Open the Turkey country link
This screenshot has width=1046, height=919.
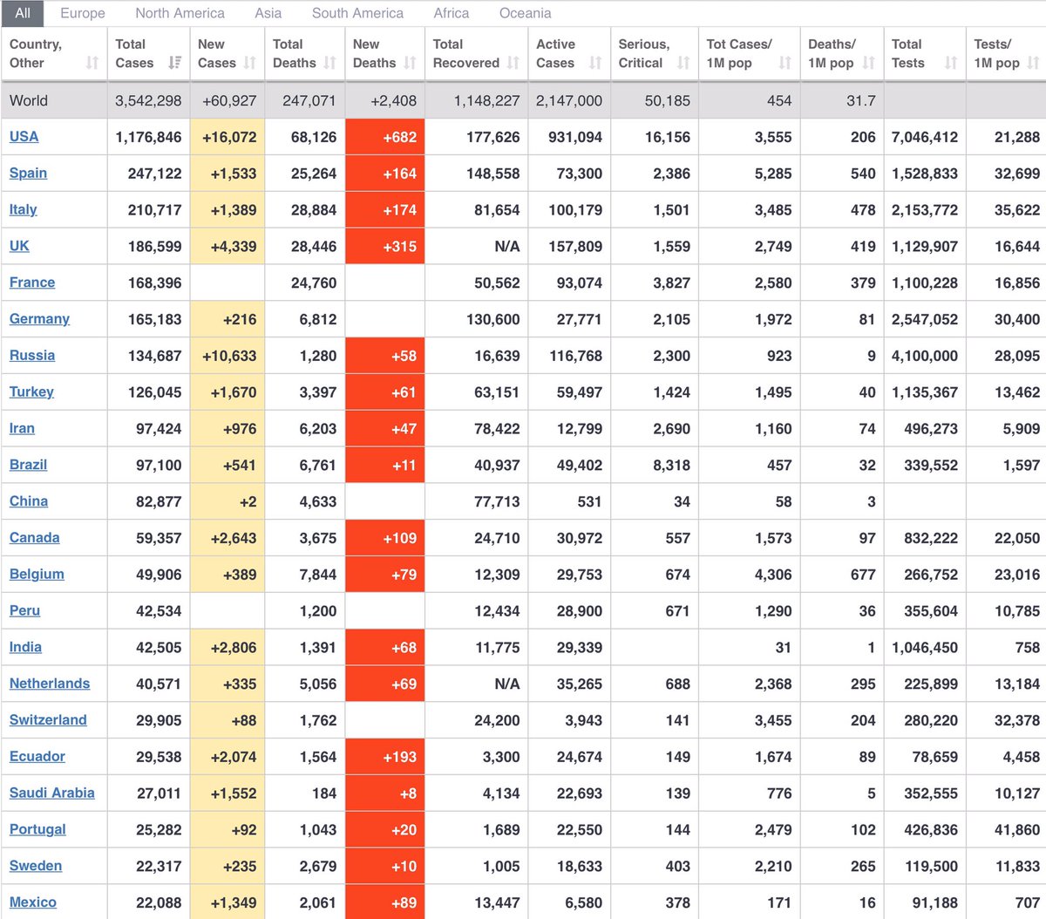[31, 392]
